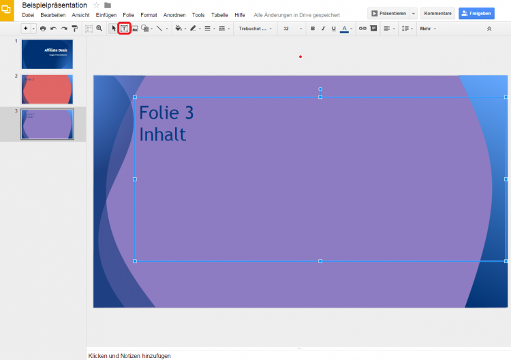Open the Ansicht menu
This screenshot has height=360, width=511.
[x=80, y=15]
